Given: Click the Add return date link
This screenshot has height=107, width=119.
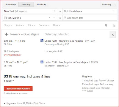Looking at the screenshot, I should [x=75, y=18].
